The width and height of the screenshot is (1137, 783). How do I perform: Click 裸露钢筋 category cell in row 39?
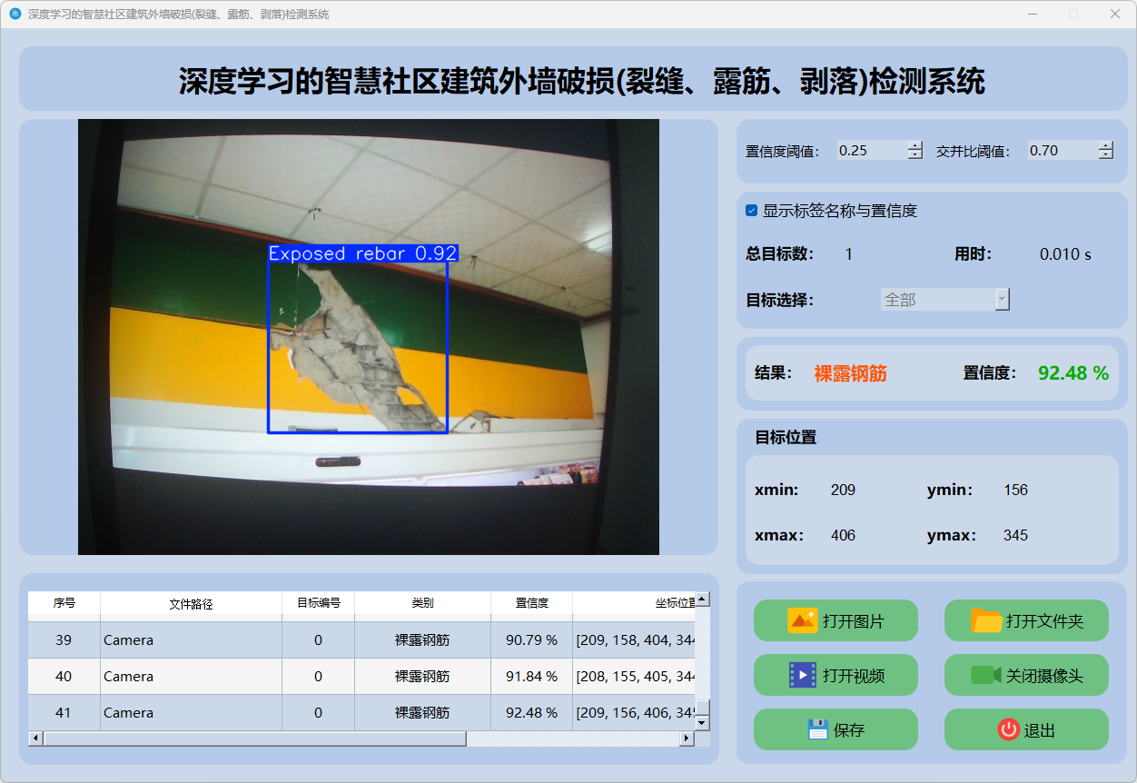(x=423, y=640)
